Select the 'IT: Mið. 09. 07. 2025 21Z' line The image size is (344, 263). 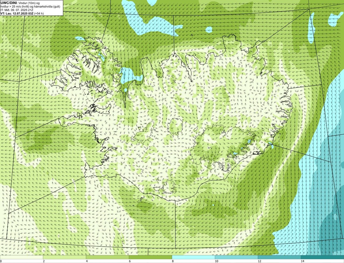pos(17,10)
